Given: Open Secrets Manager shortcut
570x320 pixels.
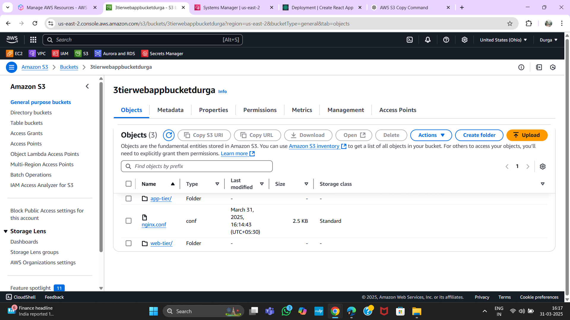Looking at the screenshot, I should tap(162, 54).
